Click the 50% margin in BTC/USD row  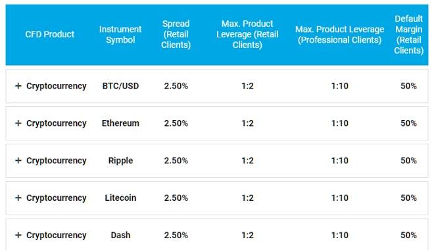click(x=409, y=86)
